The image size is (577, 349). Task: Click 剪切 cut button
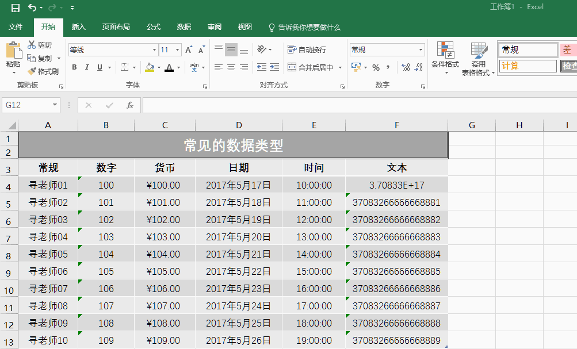[x=40, y=45]
